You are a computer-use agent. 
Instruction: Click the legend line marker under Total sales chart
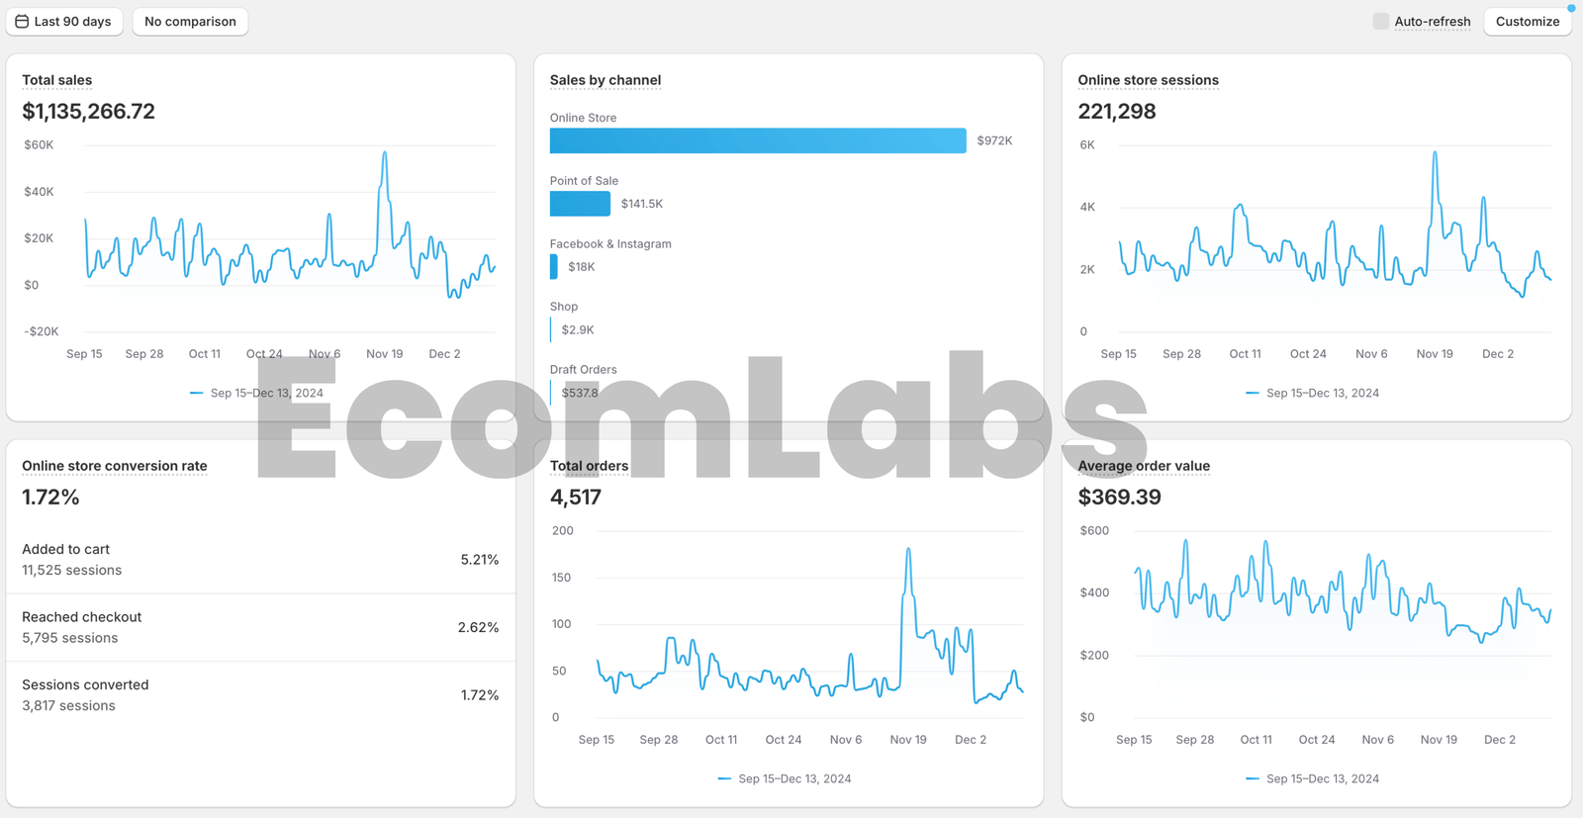[196, 393]
